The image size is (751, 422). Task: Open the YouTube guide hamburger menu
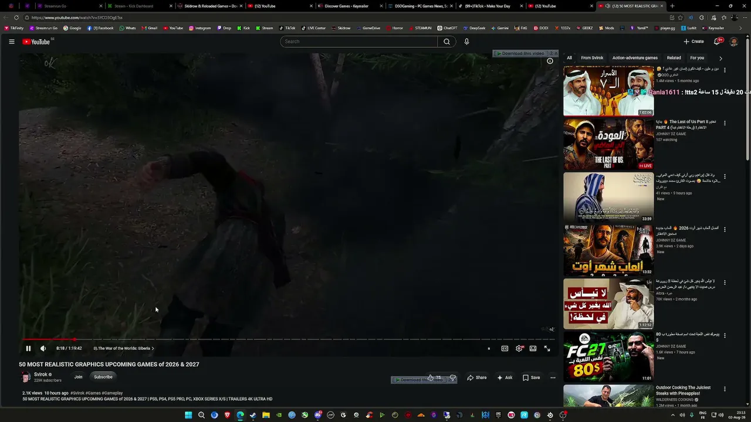click(12, 42)
